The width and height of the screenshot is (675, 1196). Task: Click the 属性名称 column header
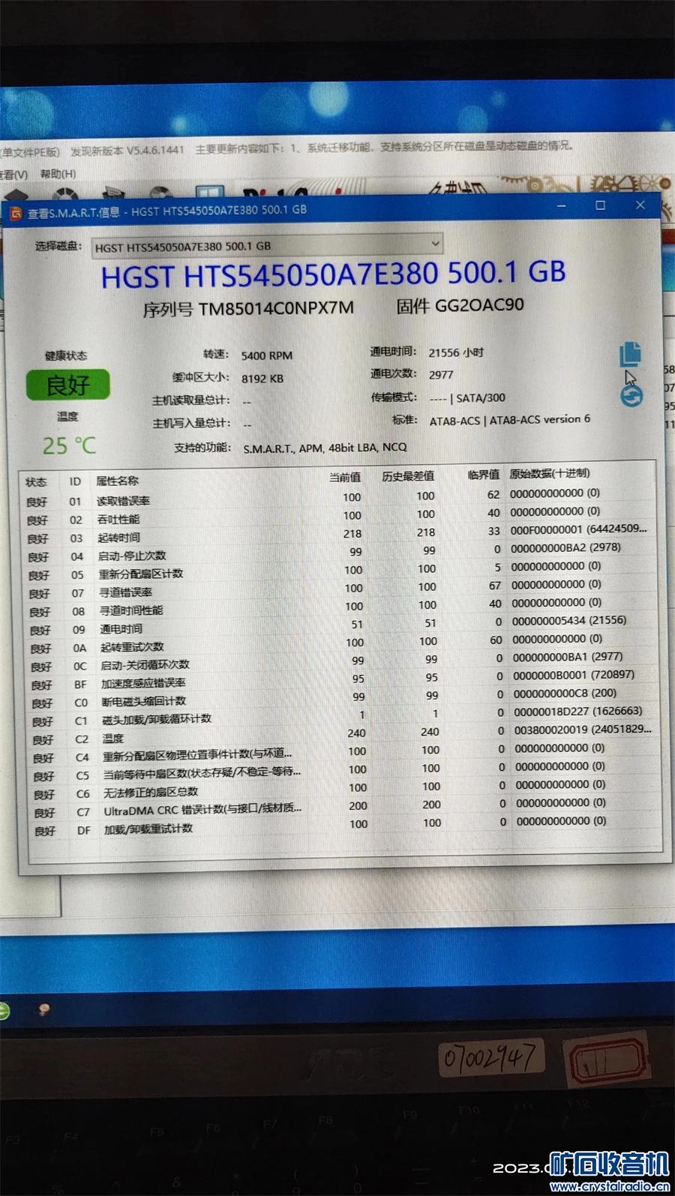click(x=117, y=481)
